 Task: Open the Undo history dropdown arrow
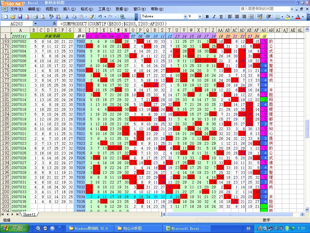[105, 17]
